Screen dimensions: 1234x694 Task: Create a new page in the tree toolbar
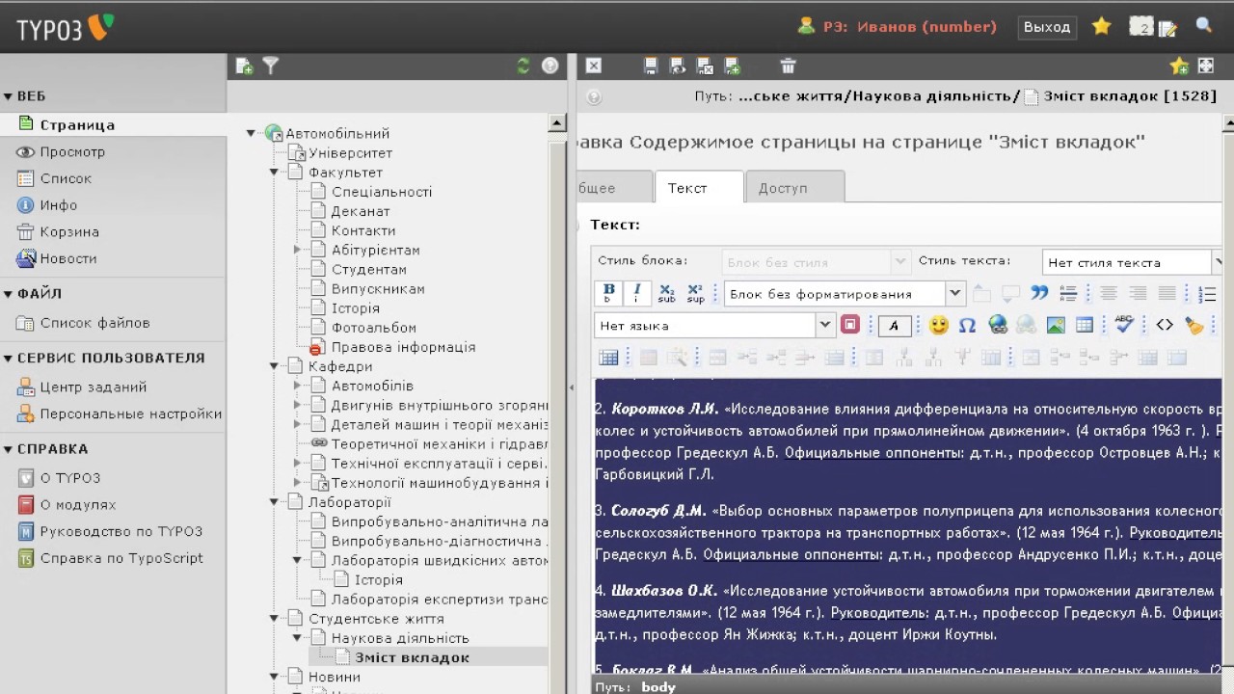click(x=244, y=66)
